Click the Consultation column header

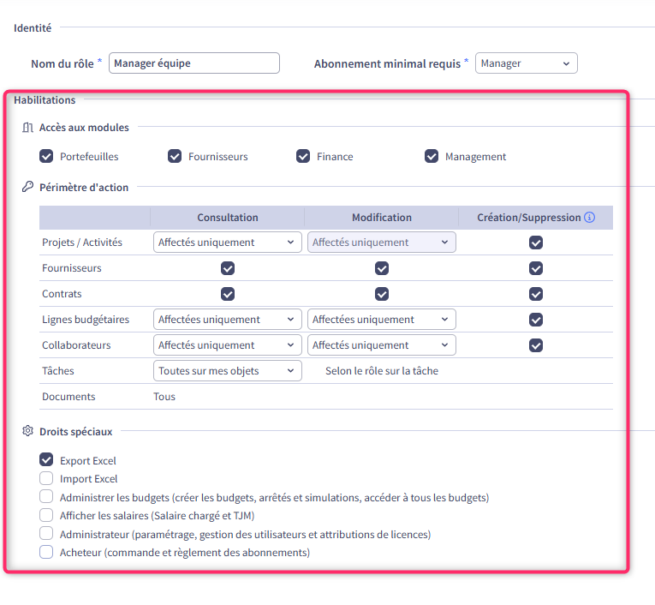pyautogui.click(x=228, y=218)
